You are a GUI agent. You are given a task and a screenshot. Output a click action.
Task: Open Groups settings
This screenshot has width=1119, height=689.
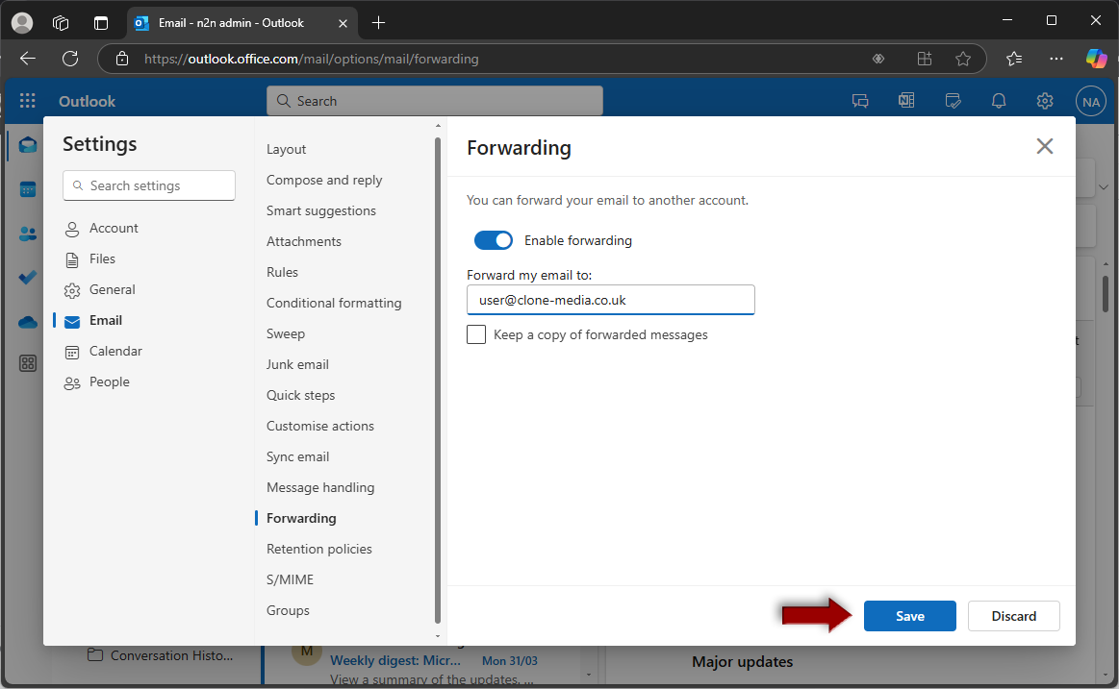288,610
